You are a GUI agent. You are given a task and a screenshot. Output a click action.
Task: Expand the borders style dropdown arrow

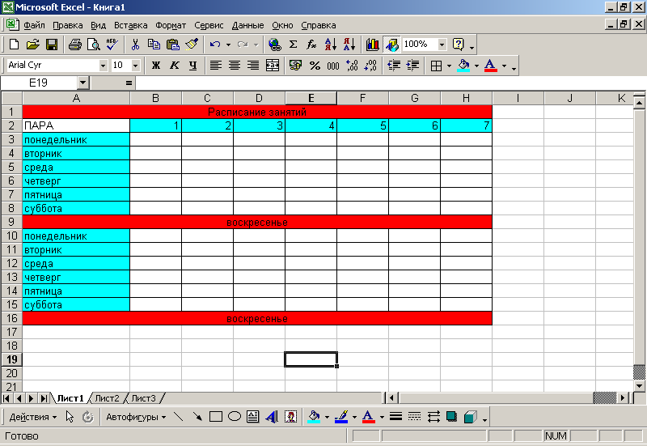point(450,66)
